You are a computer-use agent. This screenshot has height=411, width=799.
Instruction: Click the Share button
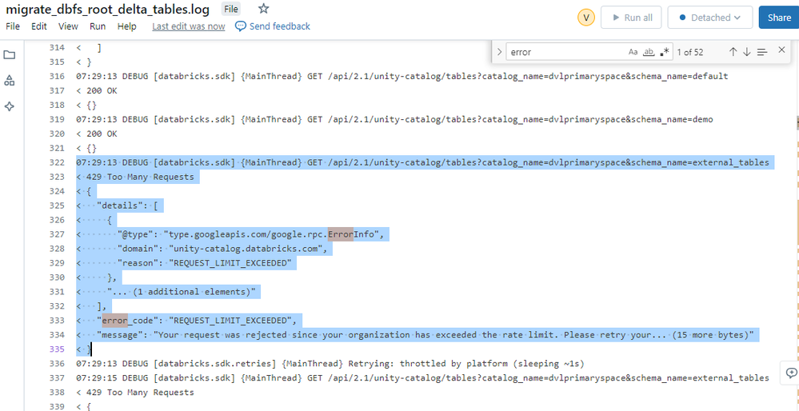778,18
